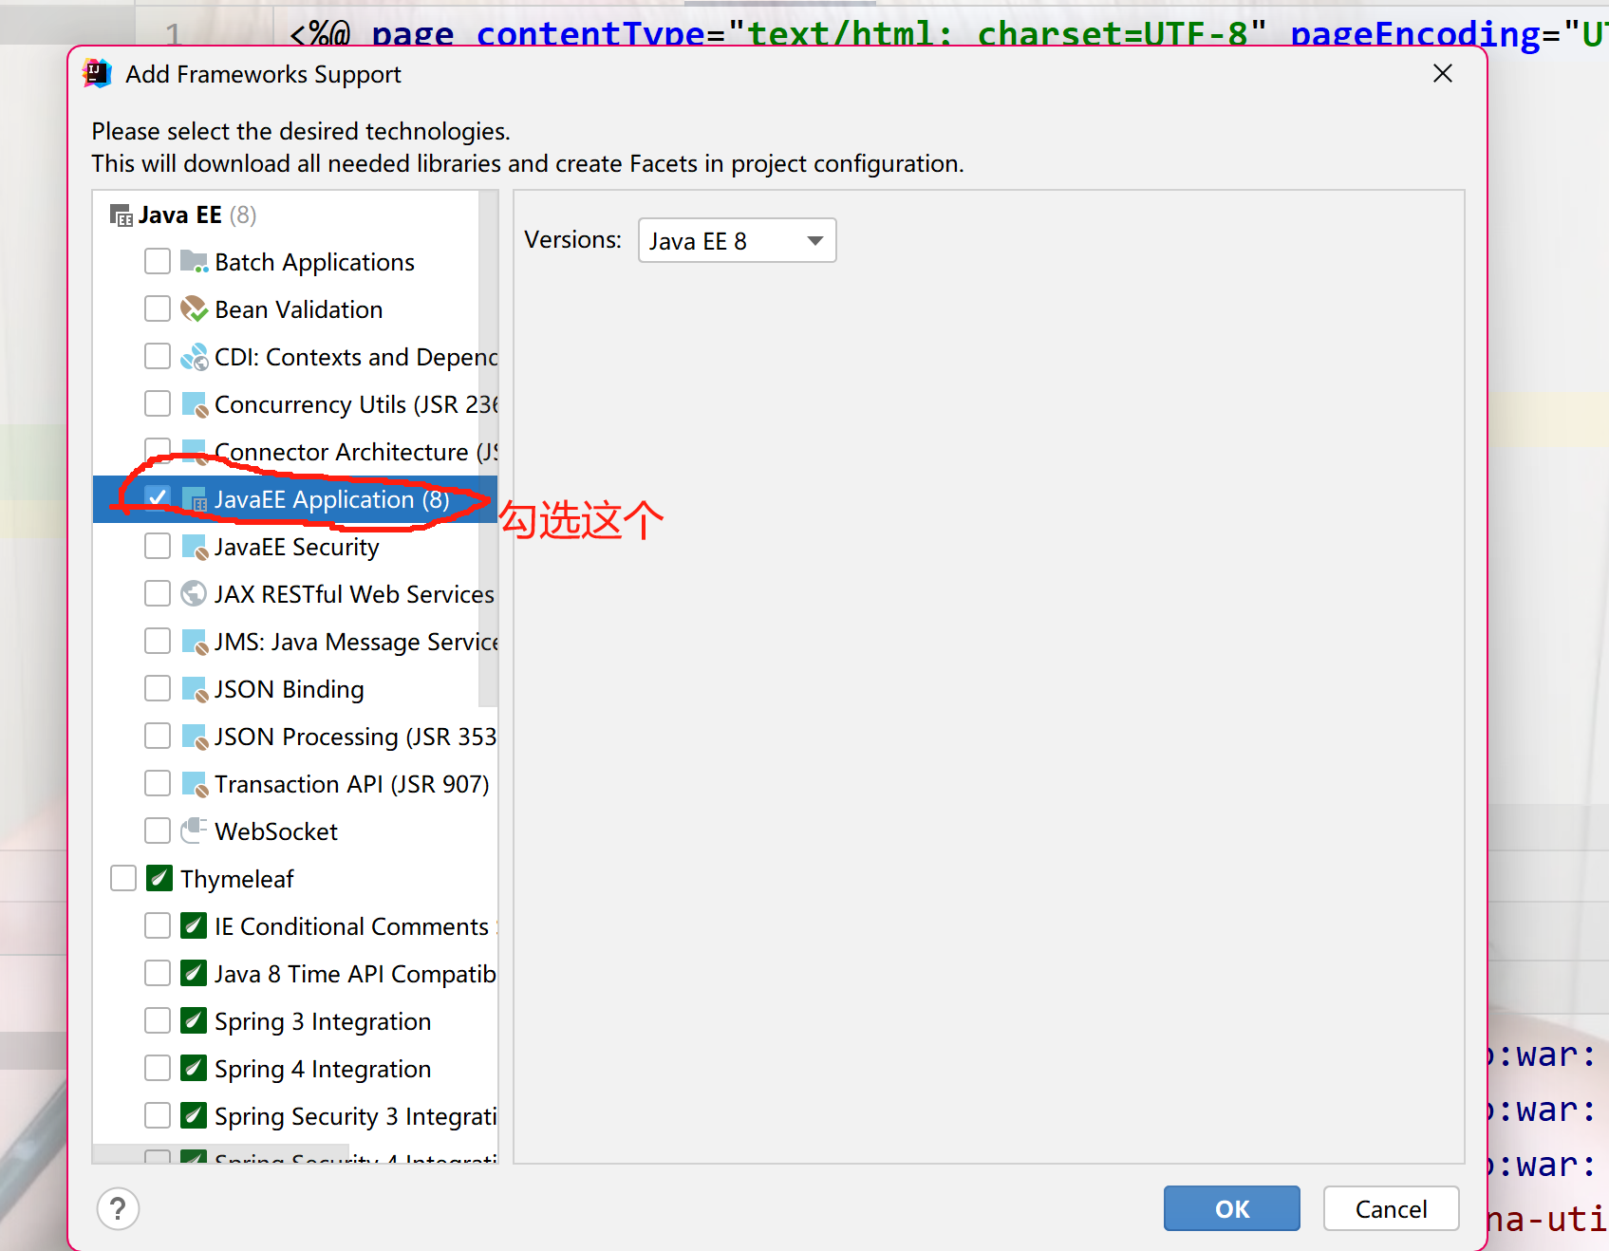1609x1251 pixels.
Task: Click the Spring 4 Integration icon
Action: 194,1068
